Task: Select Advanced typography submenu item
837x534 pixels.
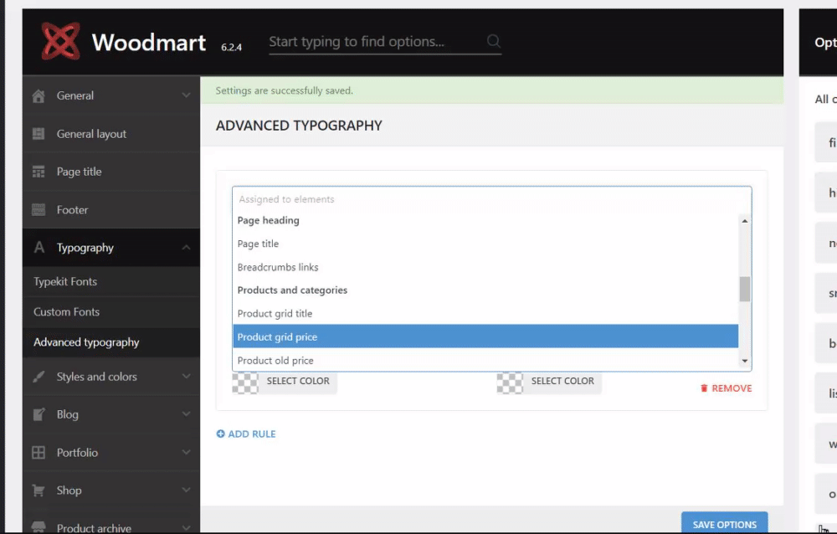Action: [111, 342]
